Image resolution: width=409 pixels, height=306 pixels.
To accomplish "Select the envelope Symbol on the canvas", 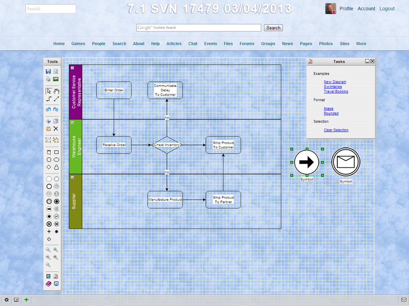I will tap(346, 162).
